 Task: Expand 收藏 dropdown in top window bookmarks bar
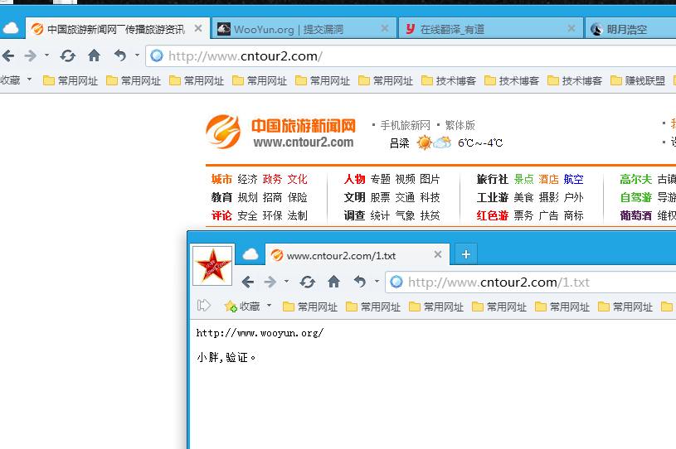tap(29, 80)
